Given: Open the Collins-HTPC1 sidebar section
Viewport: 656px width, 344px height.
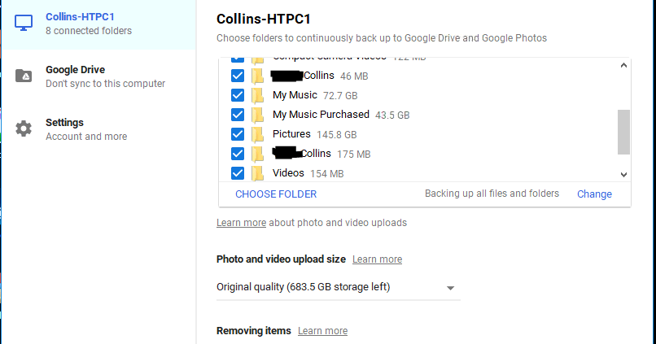Looking at the screenshot, I should click(98, 24).
